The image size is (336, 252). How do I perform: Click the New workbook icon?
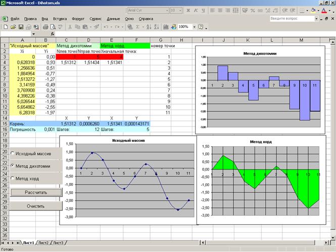point(6,27)
